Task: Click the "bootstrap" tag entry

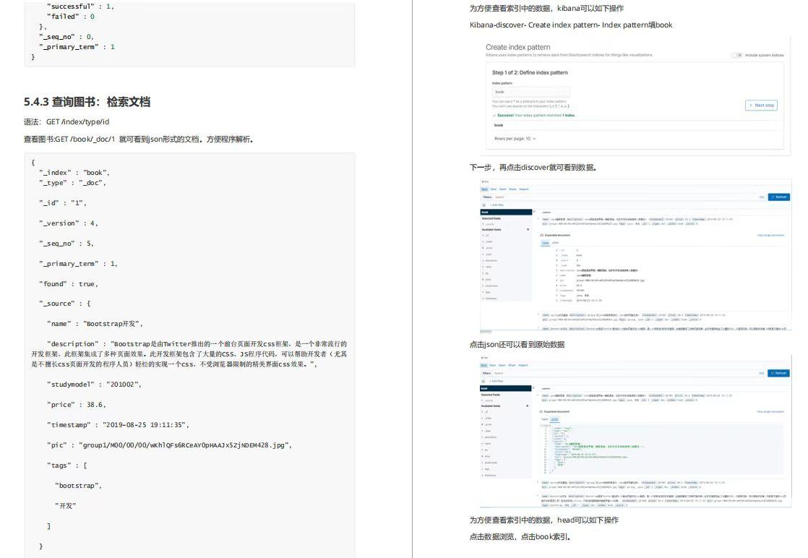Action: [x=78, y=485]
